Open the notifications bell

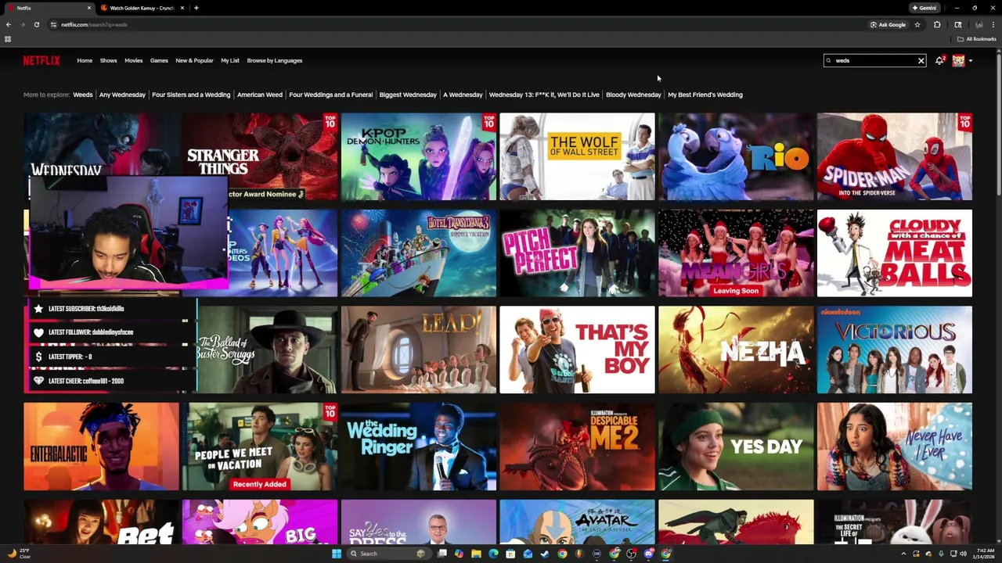point(939,60)
